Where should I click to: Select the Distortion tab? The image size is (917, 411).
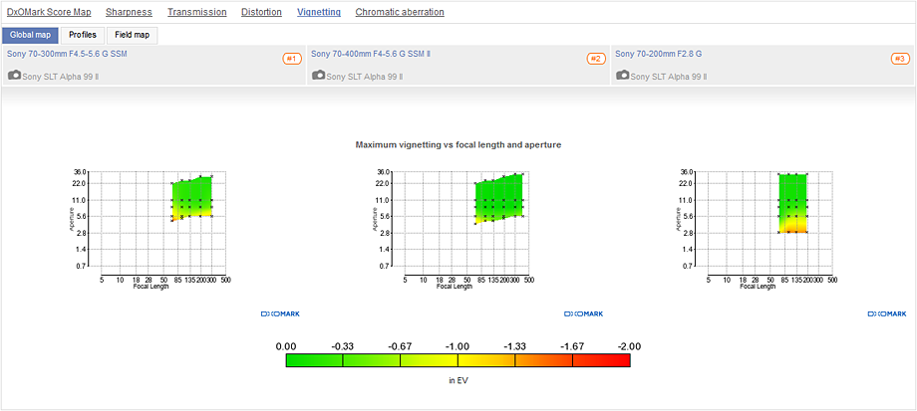click(261, 12)
